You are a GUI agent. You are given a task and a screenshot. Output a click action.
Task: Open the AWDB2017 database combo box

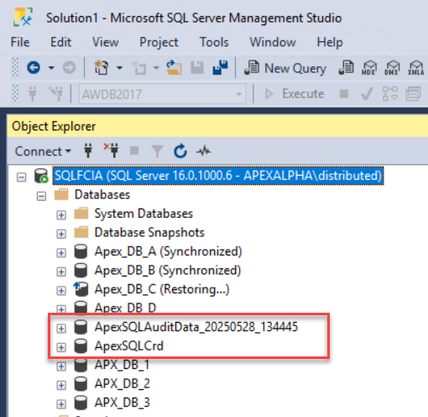click(x=163, y=94)
